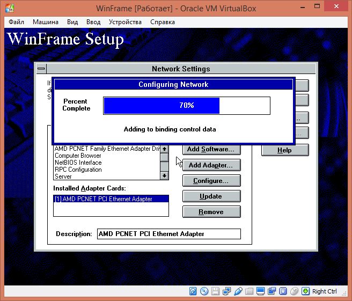
Task: Open the shared folders status icon
Action: click(249, 291)
